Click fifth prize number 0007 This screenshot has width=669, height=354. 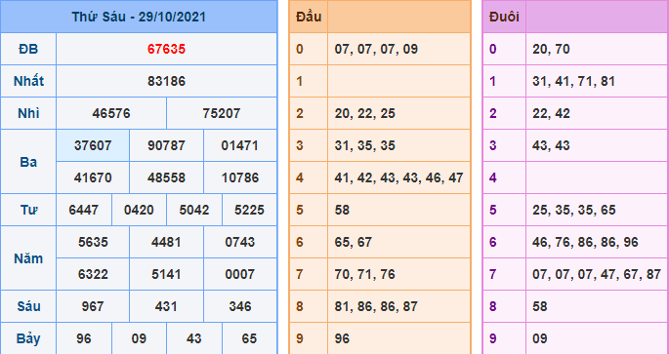240,274
